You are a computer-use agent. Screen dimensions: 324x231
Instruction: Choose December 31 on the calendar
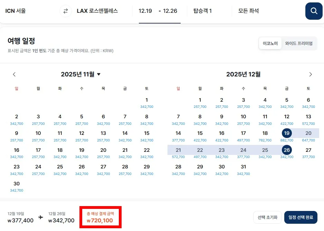pyautogui.click(x=243, y=169)
